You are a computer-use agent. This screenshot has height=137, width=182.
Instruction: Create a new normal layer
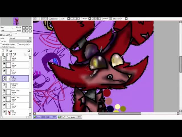click(3, 51)
